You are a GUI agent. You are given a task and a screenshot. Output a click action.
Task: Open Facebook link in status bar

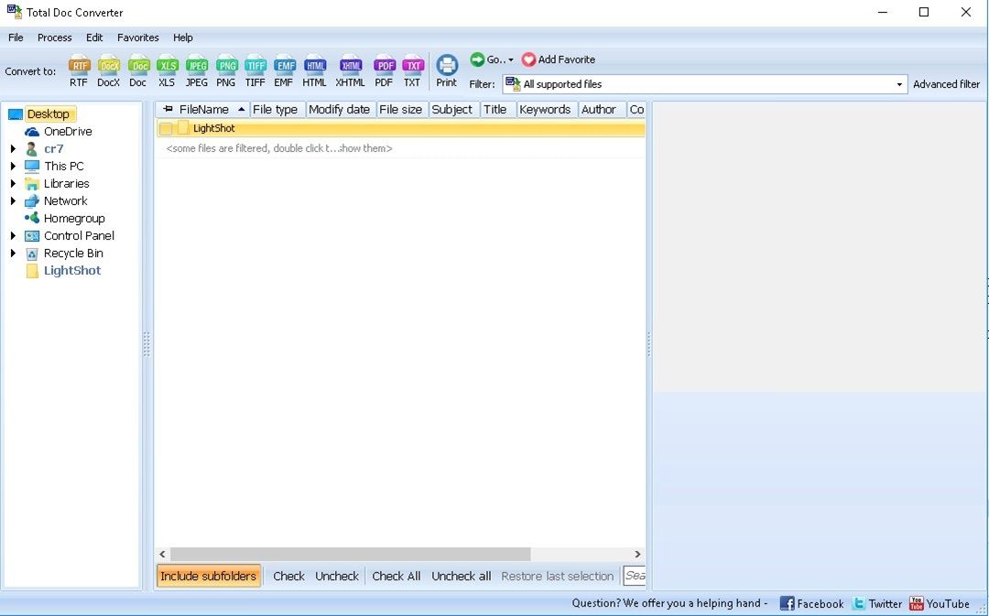point(811,603)
